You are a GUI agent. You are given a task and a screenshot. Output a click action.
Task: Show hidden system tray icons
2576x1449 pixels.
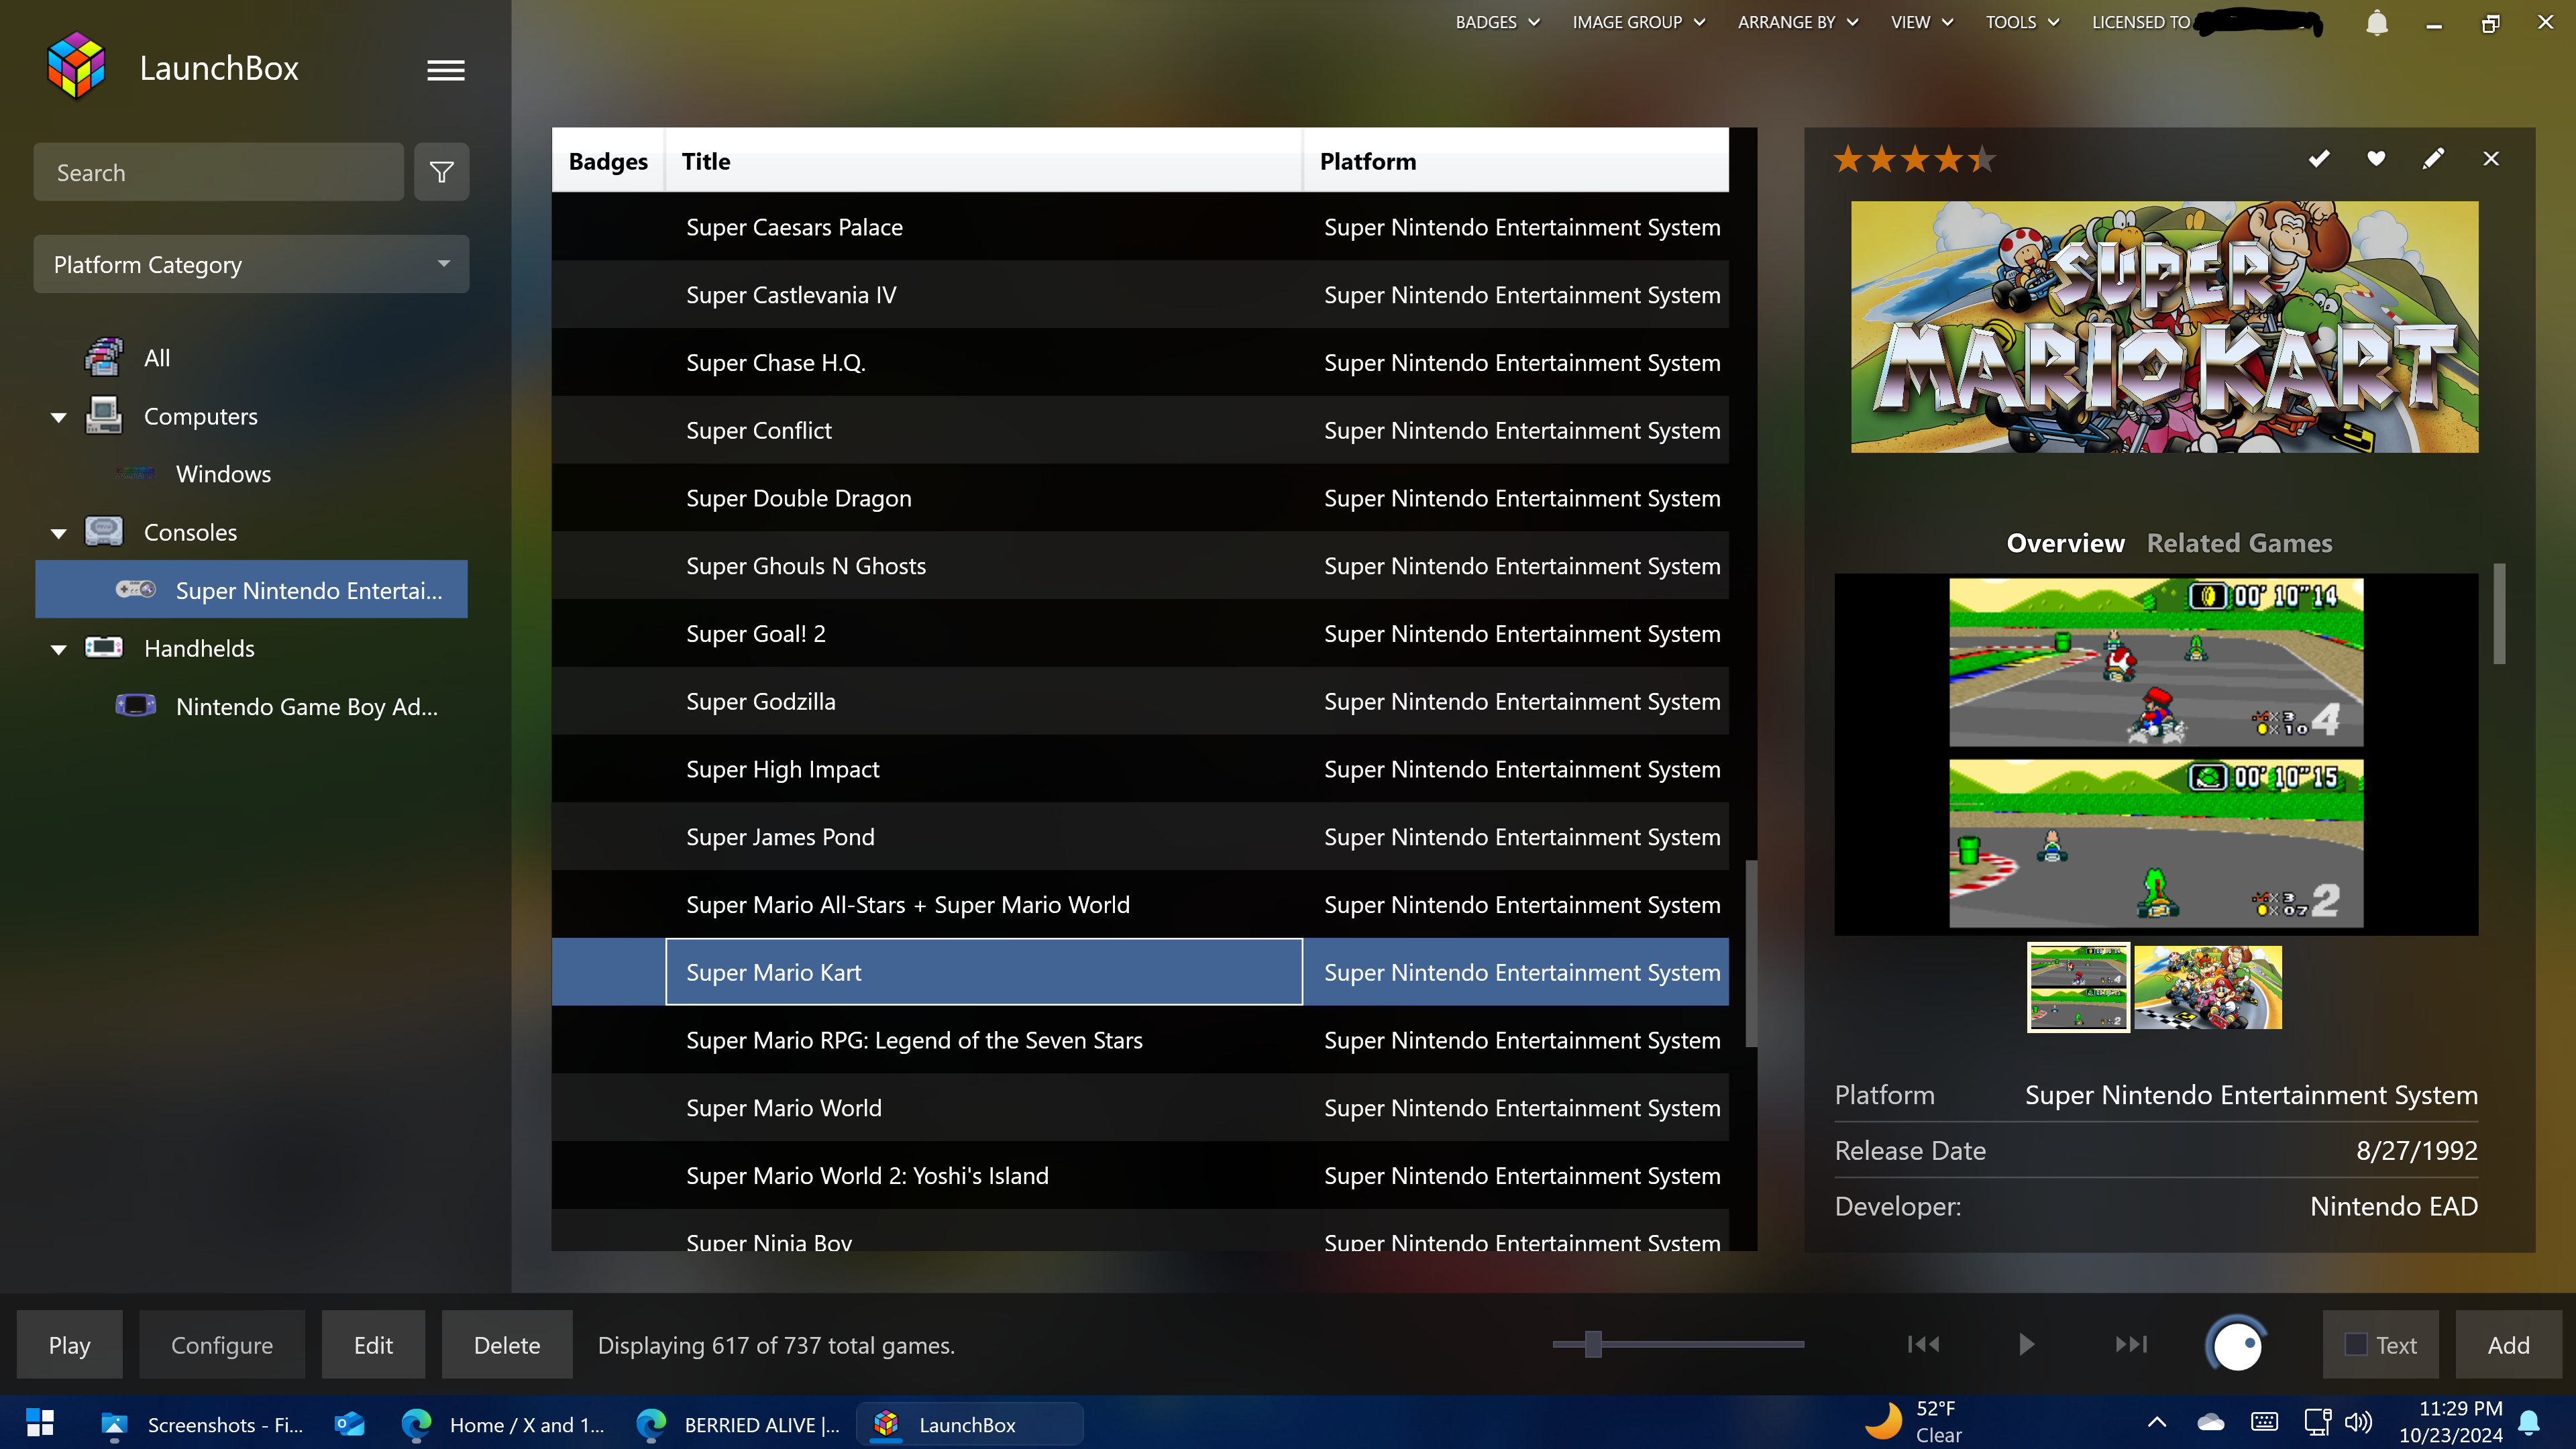(x=2156, y=1422)
